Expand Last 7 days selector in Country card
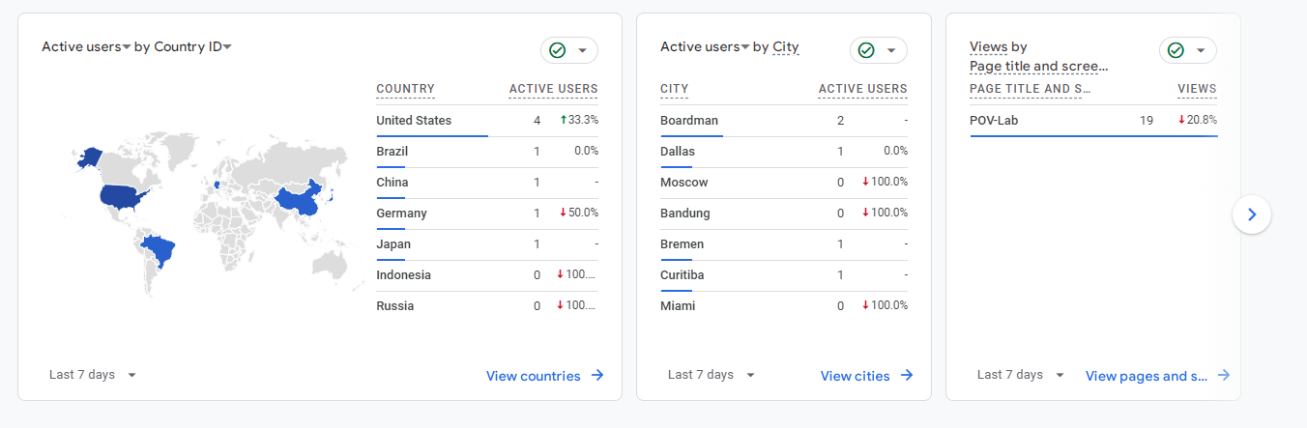The height and width of the screenshot is (428, 1307). coord(93,375)
